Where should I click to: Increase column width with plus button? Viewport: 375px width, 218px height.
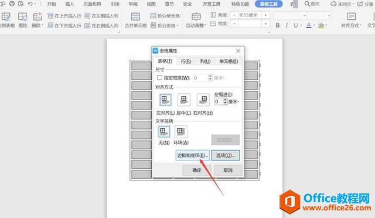pyautogui.click(x=265, y=23)
